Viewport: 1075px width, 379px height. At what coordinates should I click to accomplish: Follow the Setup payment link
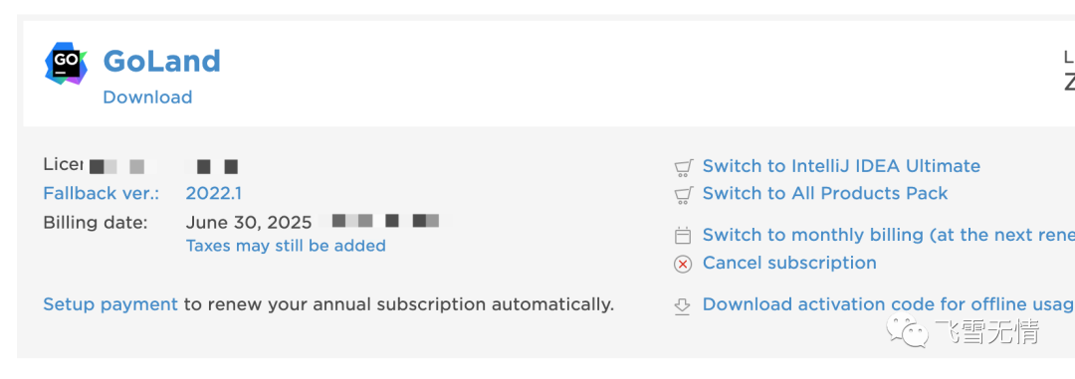[110, 304]
